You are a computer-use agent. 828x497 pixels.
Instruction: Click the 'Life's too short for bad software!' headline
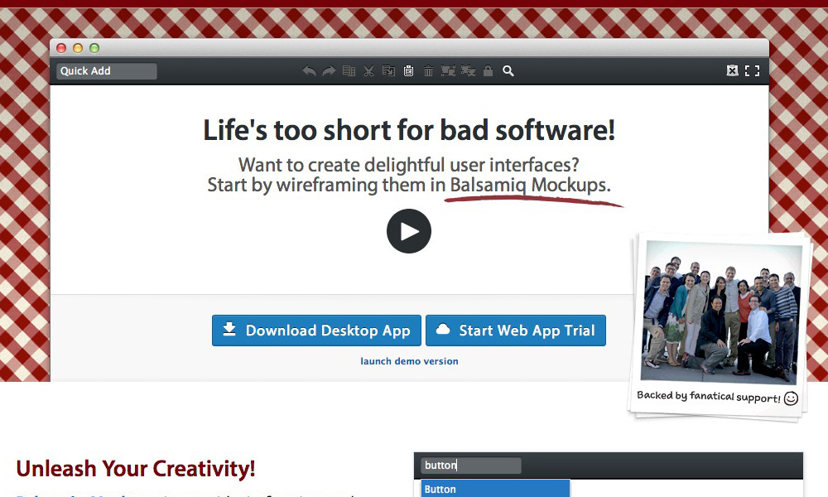(409, 130)
